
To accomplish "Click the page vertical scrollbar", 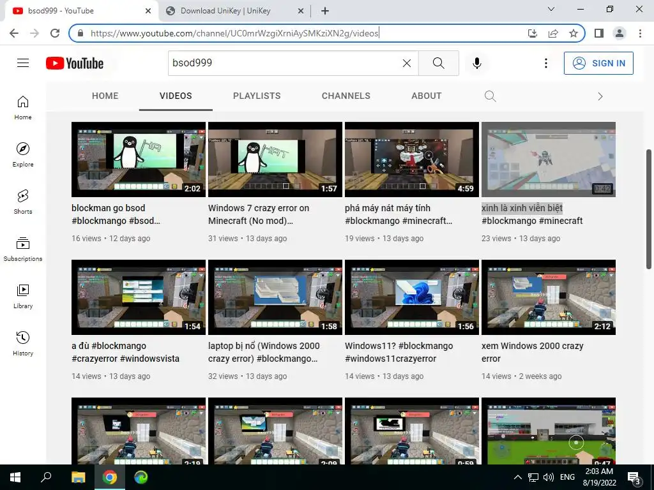I will click(x=649, y=209).
